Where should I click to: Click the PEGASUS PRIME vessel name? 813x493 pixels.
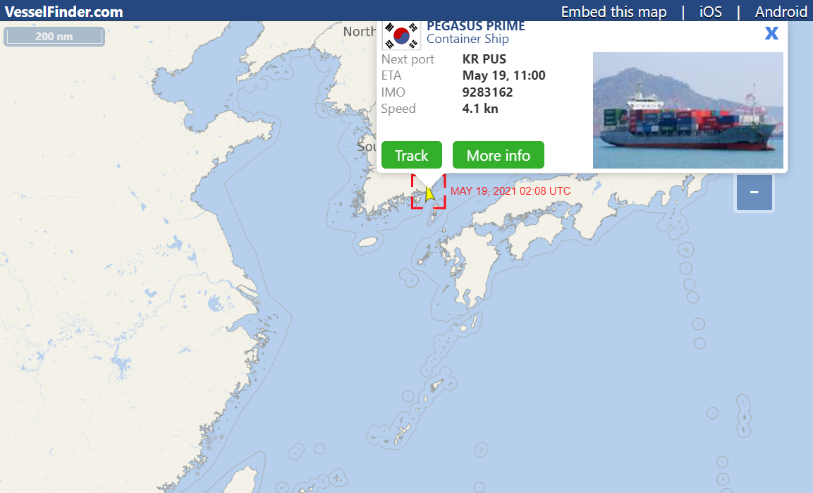click(x=476, y=26)
